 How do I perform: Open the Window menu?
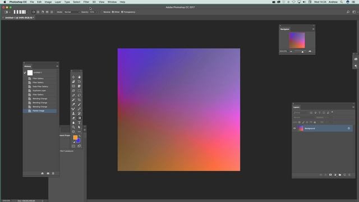tap(112, 2)
